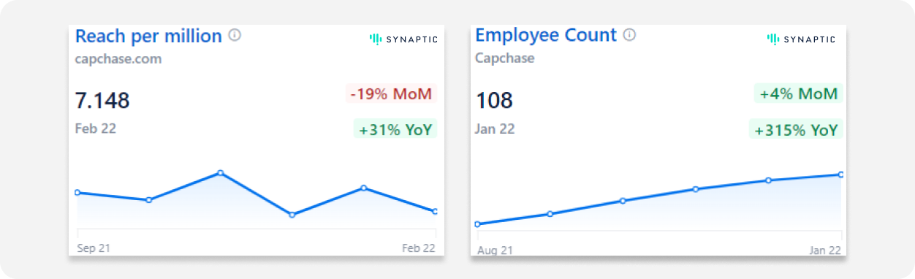Viewport: 915px width, 279px height.
Task: Click the info icon beside Employee Count
Action: coord(629,34)
